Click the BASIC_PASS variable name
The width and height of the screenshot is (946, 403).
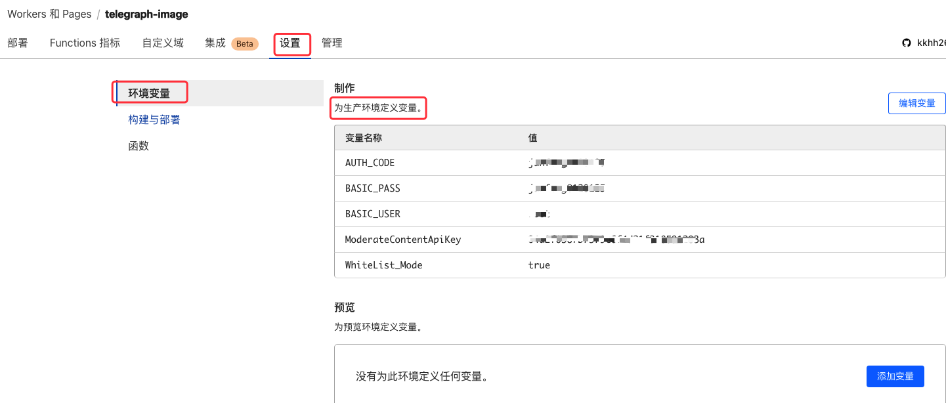pyautogui.click(x=373, y=188)
